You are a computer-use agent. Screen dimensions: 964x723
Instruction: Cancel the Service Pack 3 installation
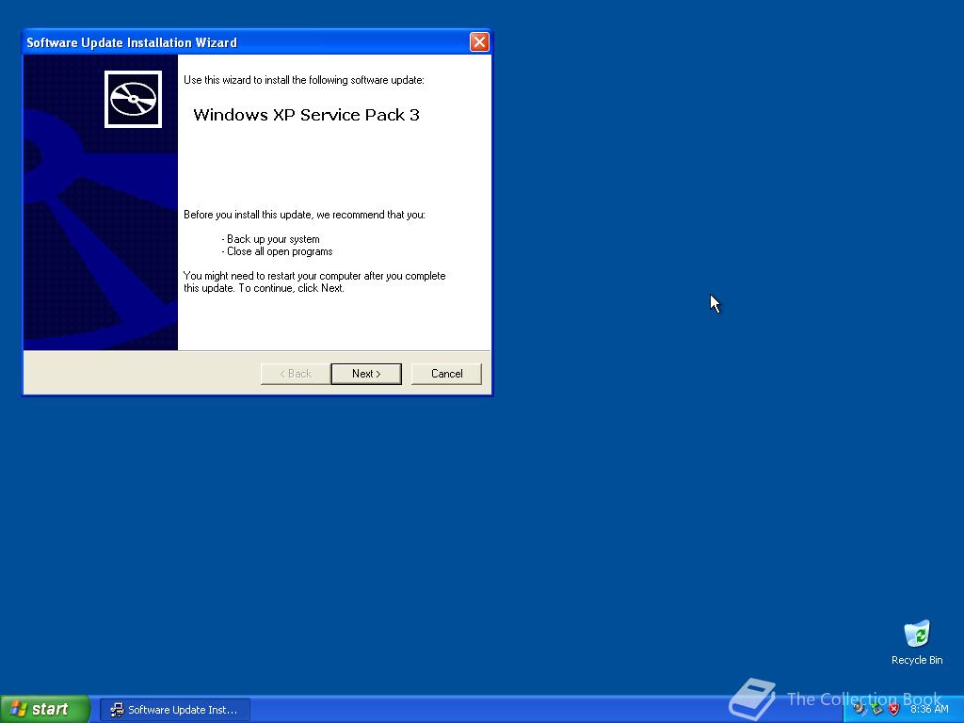[446, 374]
